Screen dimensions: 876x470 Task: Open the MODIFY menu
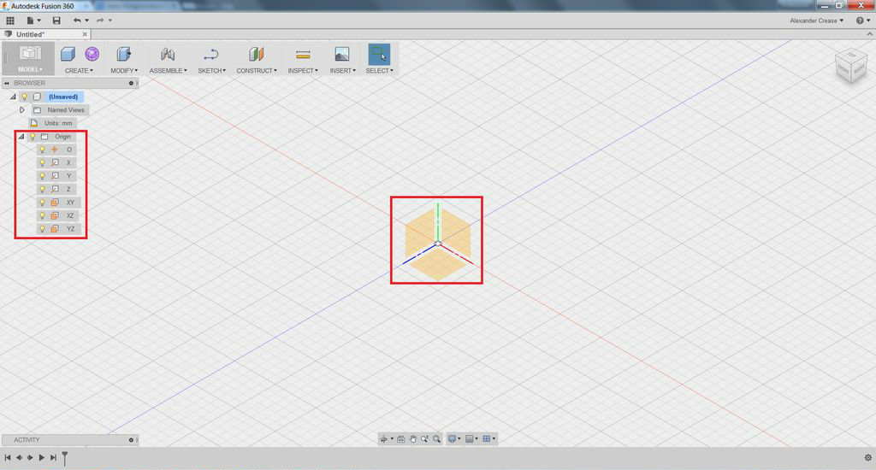124,71
